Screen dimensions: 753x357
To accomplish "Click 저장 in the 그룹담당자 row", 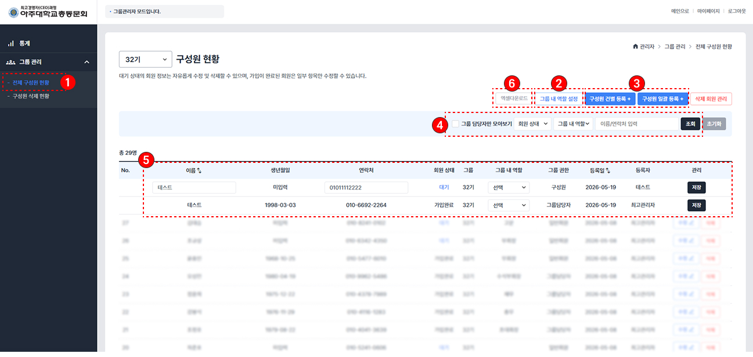I will click(697, 205).
